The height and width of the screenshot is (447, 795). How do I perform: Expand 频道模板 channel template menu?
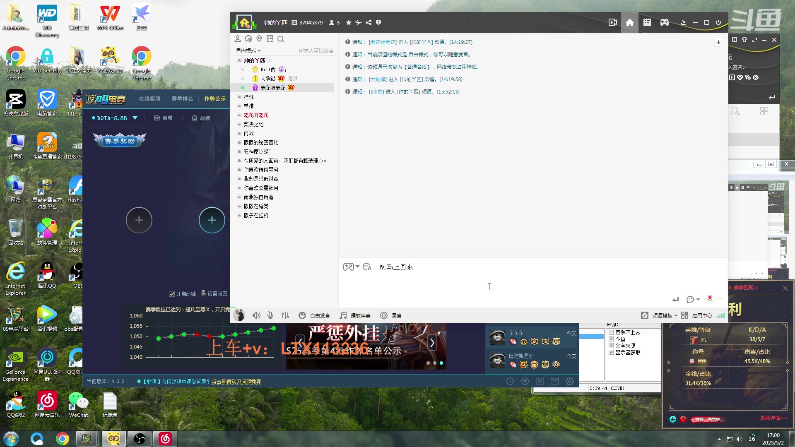click(x=659, y=315)
